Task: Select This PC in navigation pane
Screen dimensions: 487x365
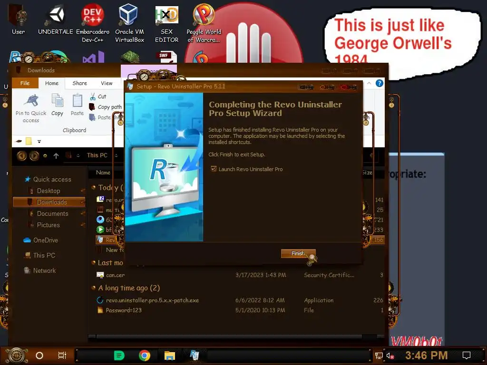Action: coord(40,255)
